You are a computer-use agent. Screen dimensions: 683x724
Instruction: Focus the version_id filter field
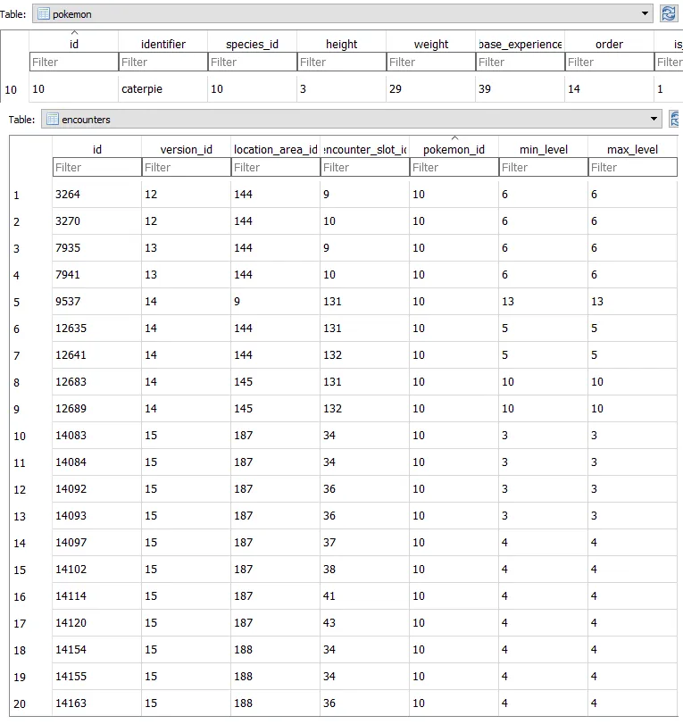pyautogui.click(x=186, y=167)
